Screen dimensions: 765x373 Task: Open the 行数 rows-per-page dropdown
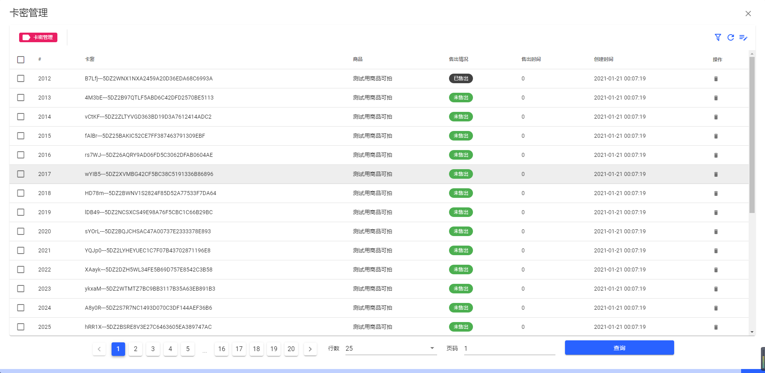(x=391, y=348)
